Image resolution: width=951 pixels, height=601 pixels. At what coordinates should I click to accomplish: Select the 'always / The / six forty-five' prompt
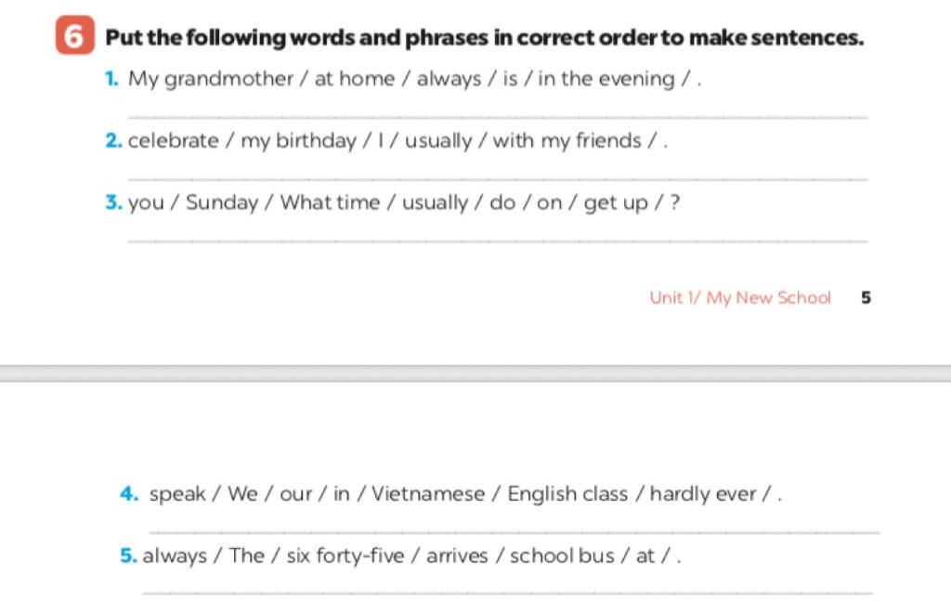412,556
